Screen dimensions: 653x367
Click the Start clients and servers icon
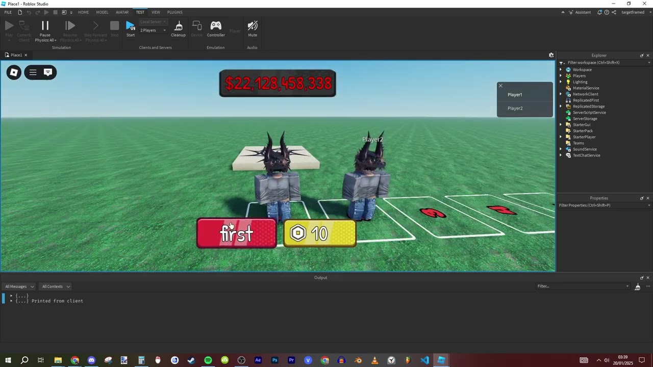[x=131, y=25]
